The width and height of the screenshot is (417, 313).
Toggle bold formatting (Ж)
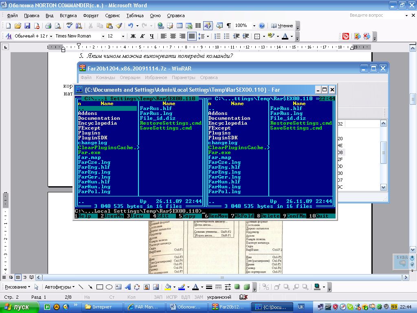133,36
